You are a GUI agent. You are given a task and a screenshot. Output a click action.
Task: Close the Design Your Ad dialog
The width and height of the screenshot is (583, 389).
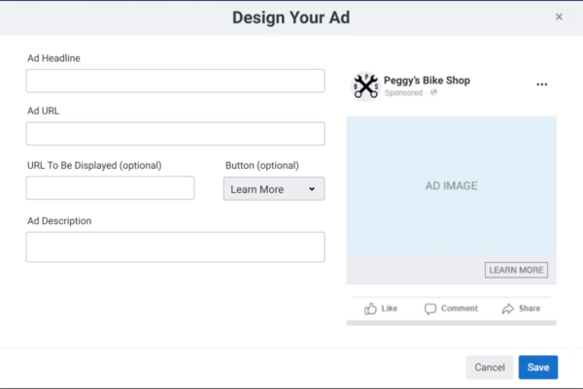click(x=559, y=16)
